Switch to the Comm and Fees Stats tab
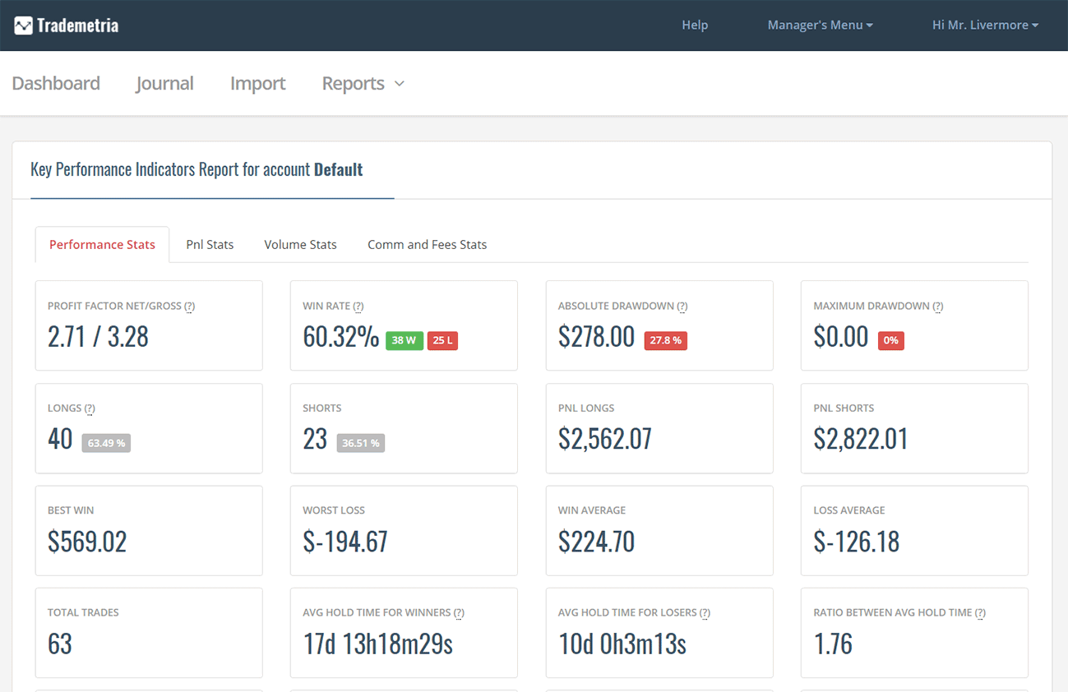1068x692 pixels. pyautogui.click(x=427, y=245)
